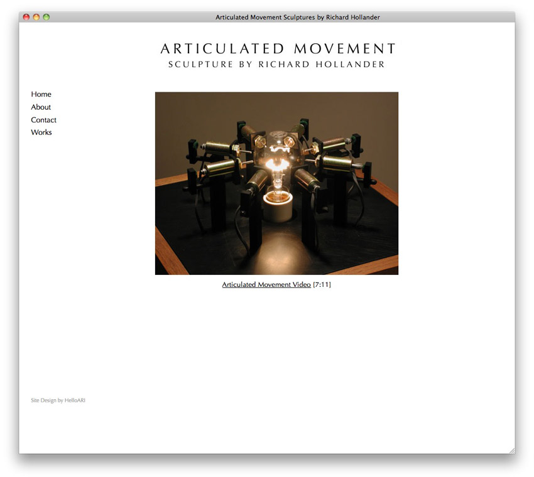
Task: Click the window title bar text
Action: click(x=298, y=18)
